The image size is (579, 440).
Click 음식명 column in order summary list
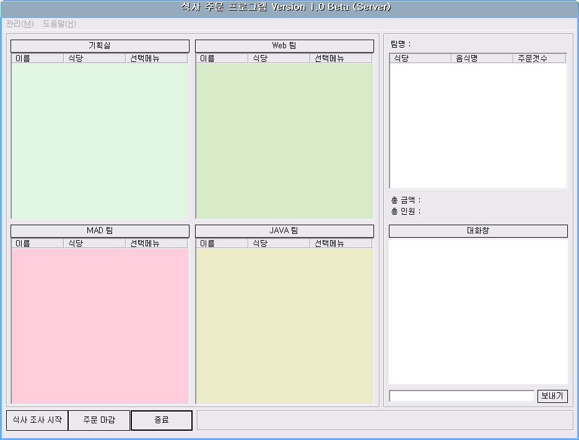482,58
